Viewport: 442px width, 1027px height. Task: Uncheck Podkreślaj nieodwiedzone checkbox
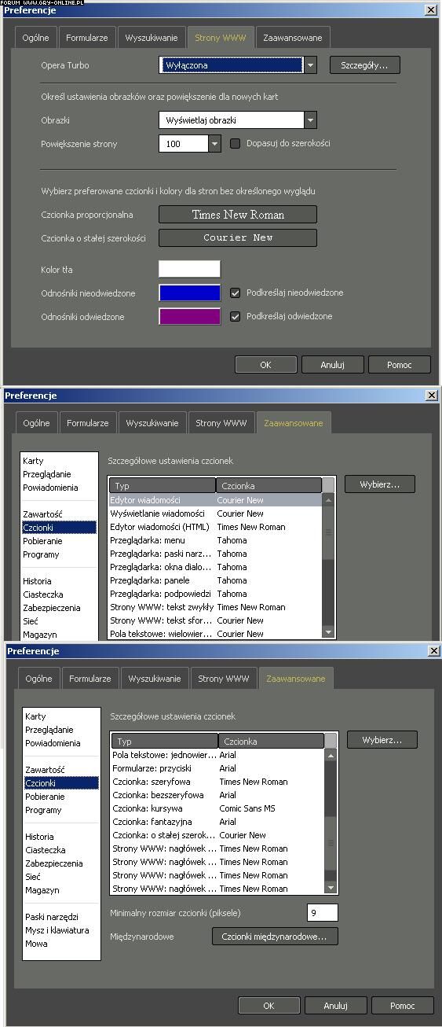point(235,293)
